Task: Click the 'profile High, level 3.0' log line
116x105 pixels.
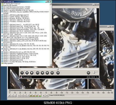Action: tap(16, 15)
